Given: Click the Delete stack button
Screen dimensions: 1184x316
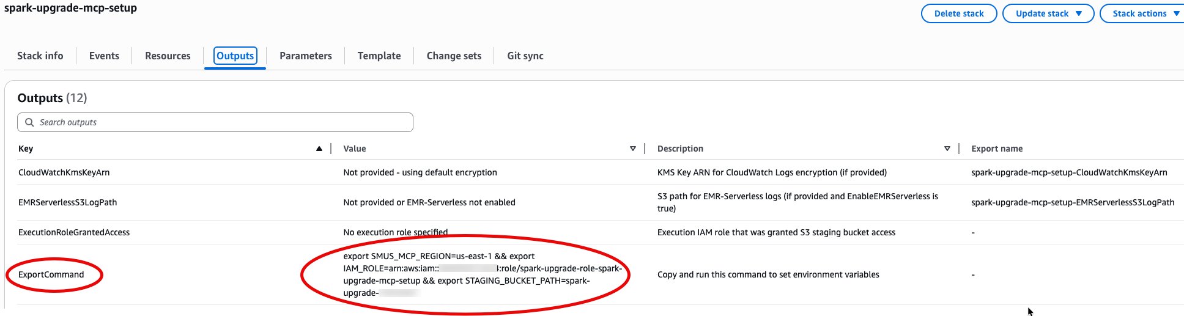Looking at the screenshot, I should 959,13.
